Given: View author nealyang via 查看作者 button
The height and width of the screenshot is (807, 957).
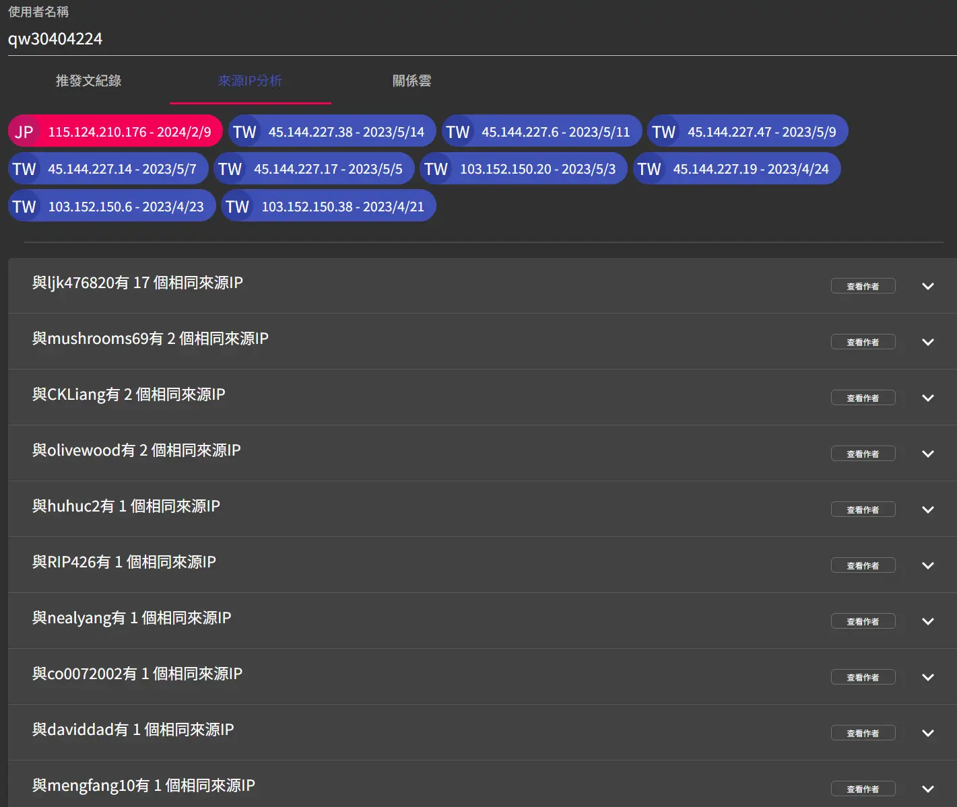Looking at the screenshot, I should point(862,621).
